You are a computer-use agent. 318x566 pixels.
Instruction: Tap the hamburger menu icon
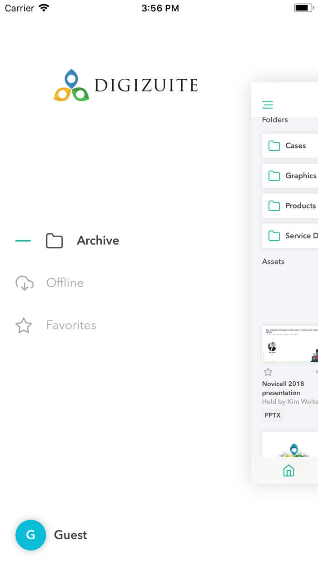(x=268, y=105)
